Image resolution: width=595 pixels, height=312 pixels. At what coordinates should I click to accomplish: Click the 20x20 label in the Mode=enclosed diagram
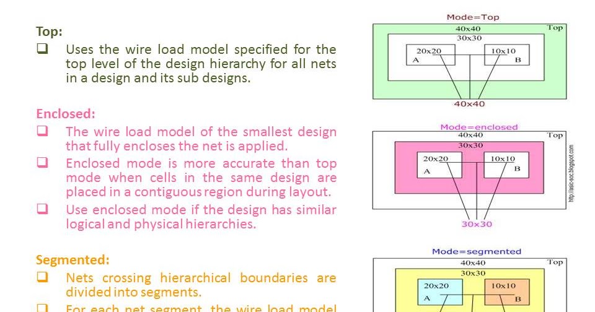[436, 159]
